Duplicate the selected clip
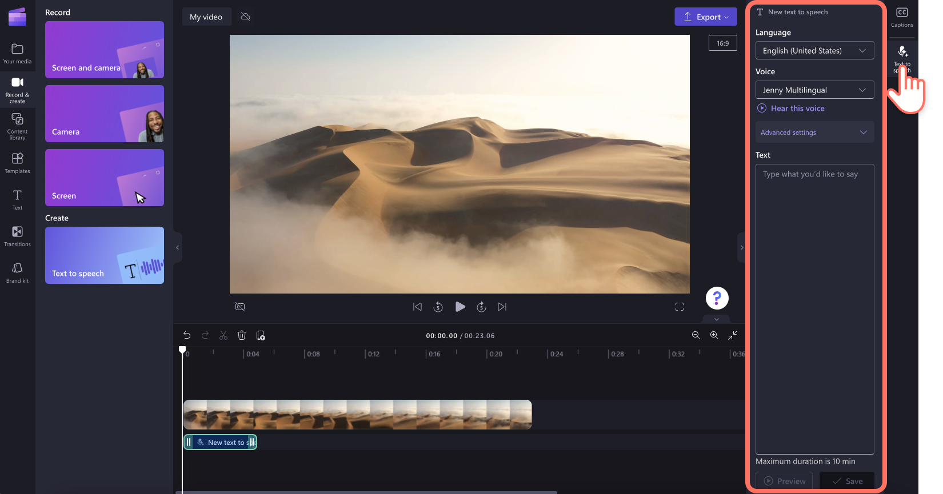Viewport: 943px width, 494px height. [261, 335]
